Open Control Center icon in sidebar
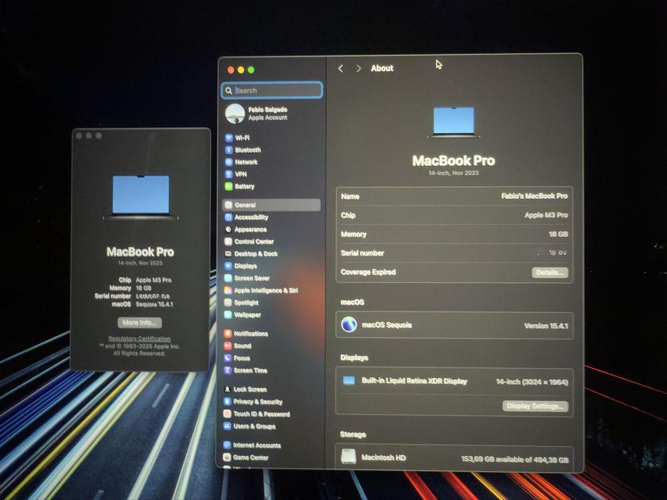The image size is (667, 500). (228, 241)
